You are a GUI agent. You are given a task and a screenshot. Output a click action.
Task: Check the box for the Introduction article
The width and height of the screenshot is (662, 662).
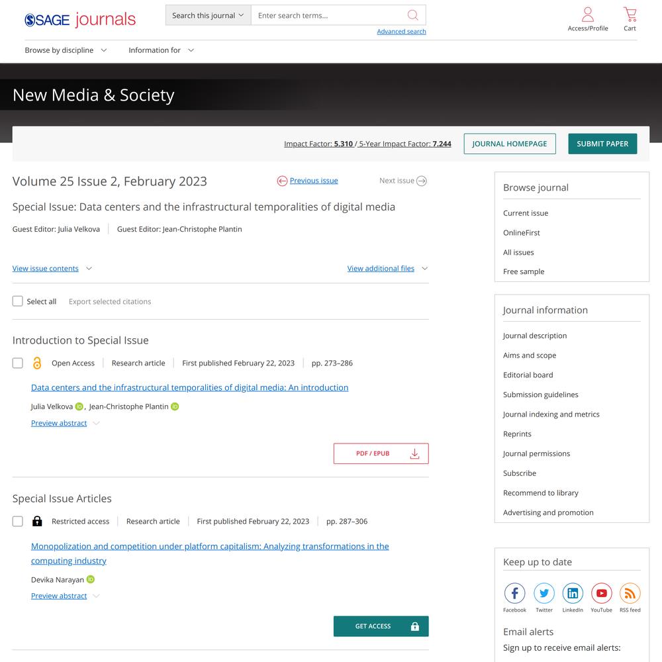17,363
